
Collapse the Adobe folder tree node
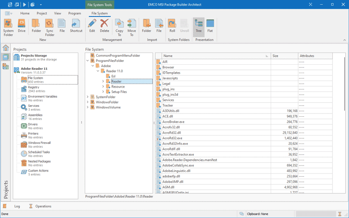[x=93, y=66]
